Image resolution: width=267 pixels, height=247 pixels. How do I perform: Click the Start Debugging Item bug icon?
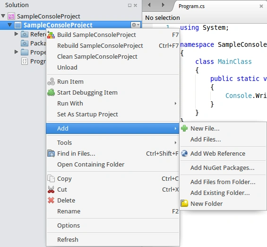pos(51,93)
